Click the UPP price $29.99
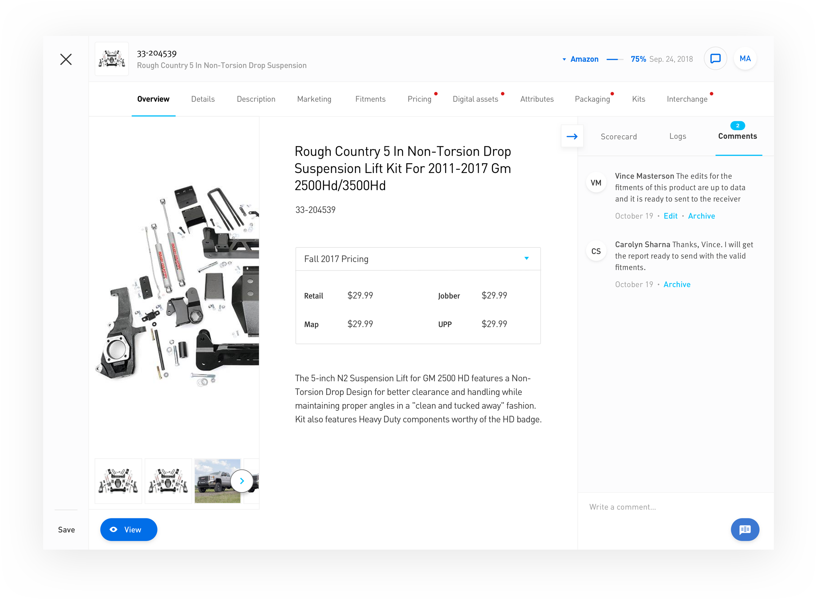This screenshot has height=600, width=817. tap(494, 324)
